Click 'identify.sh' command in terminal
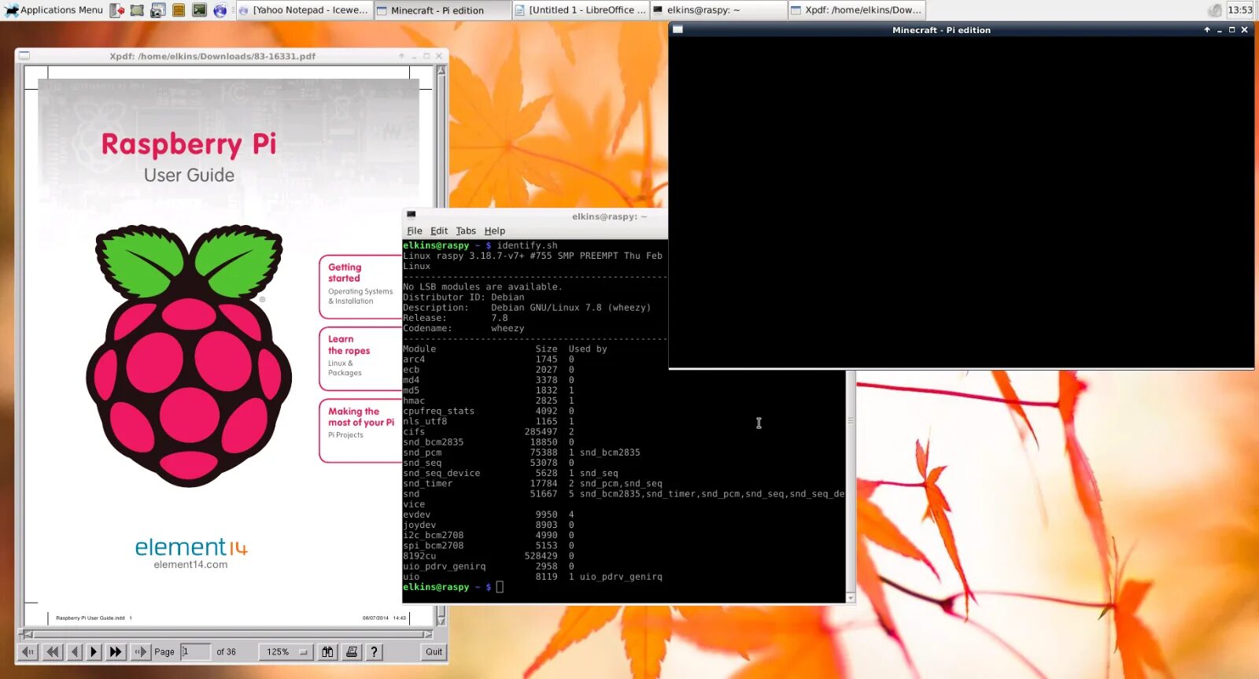The width and height of the screenshot is (1259, 679). 527,245
